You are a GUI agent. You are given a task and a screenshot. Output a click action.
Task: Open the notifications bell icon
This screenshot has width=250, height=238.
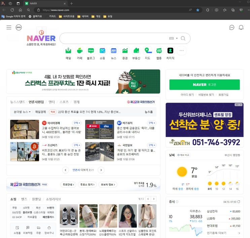241,28
